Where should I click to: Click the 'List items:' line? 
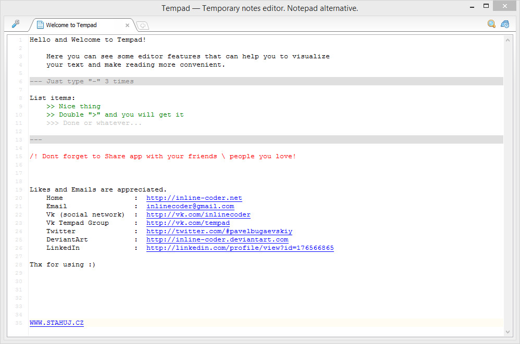coord(53,98)
